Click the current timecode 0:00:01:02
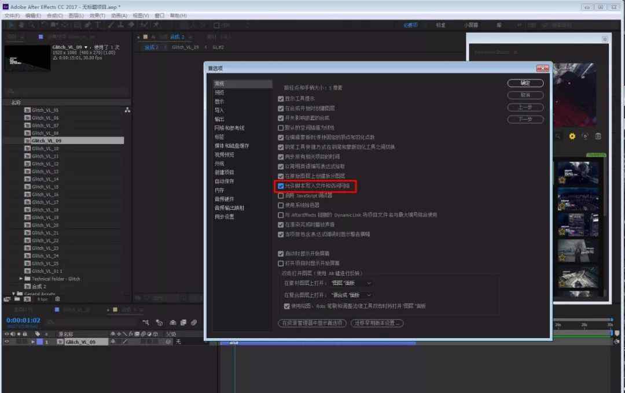Image resolution: width=625 pixels, height=393 pixels. (23, 320)
